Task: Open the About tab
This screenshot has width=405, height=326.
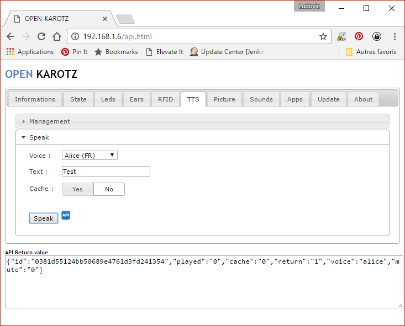Action: click(x=363, y=99)
